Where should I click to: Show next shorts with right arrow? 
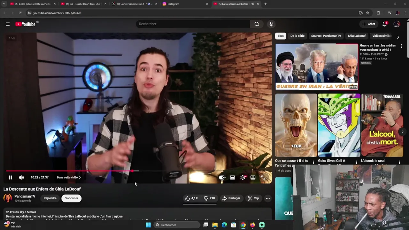click(x=402, y=132)
